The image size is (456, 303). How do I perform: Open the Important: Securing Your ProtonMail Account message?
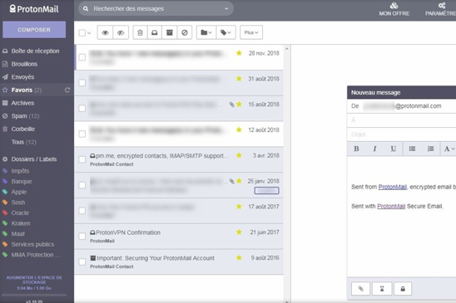click(179, 261)
